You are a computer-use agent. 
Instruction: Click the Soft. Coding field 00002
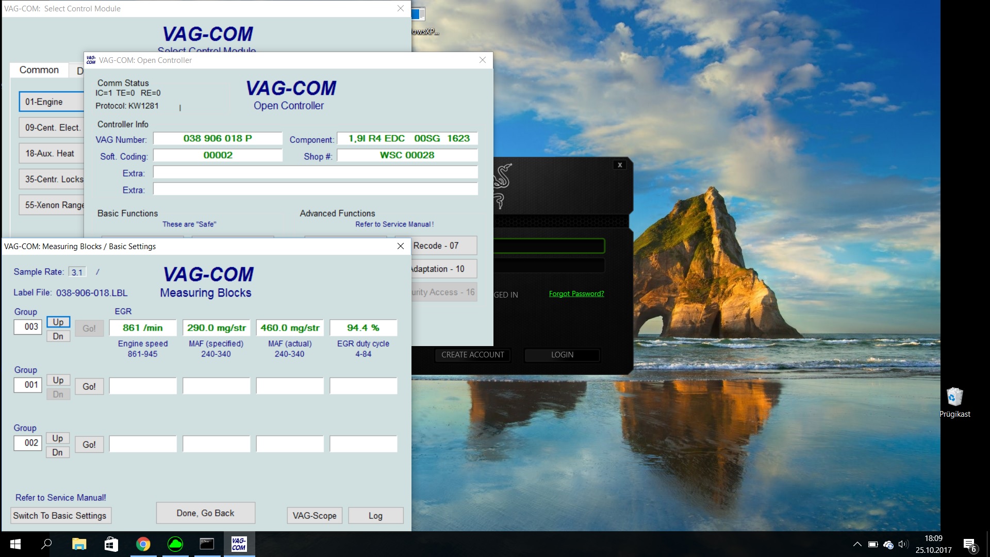click(x=218, y=155)
